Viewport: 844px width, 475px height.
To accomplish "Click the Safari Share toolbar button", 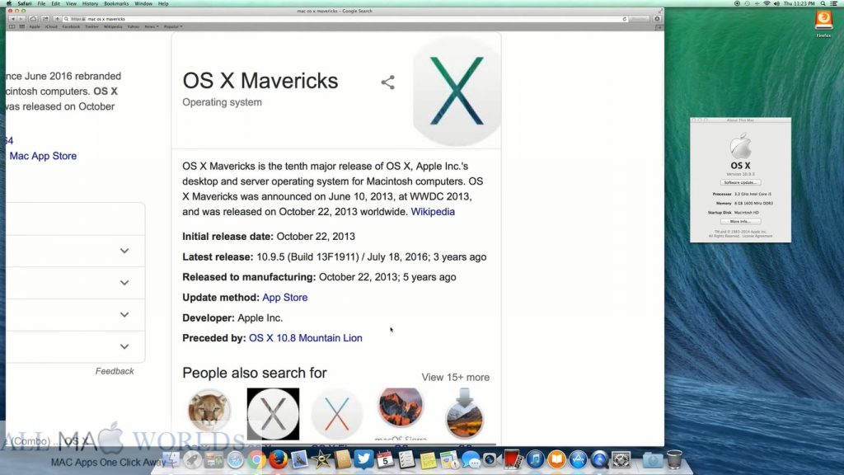I will pyautogui.click(x=45, y=19).
